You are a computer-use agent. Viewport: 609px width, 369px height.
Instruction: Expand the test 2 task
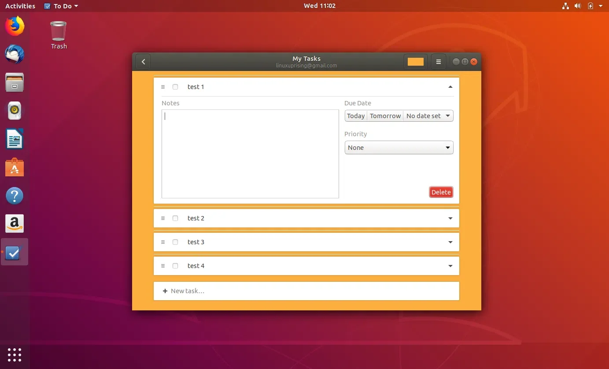(450, 218)
